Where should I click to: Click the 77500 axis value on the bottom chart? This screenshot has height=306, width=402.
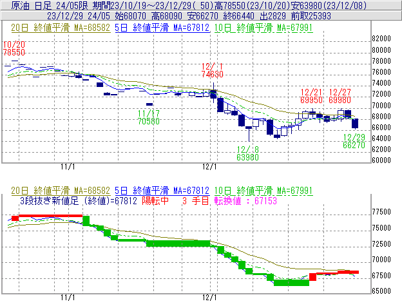[381, 212]
